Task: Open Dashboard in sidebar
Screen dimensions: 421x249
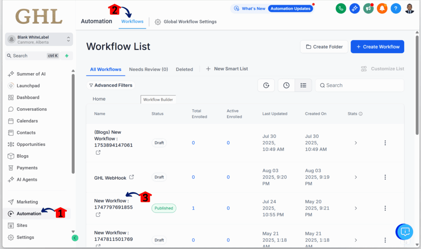Action: click(x=28, y=97)
